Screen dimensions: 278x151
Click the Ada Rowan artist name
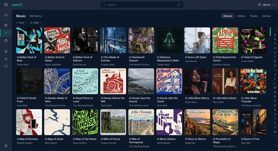(191, 61)
